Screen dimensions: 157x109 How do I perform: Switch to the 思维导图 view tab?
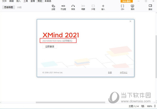(8, 7)
